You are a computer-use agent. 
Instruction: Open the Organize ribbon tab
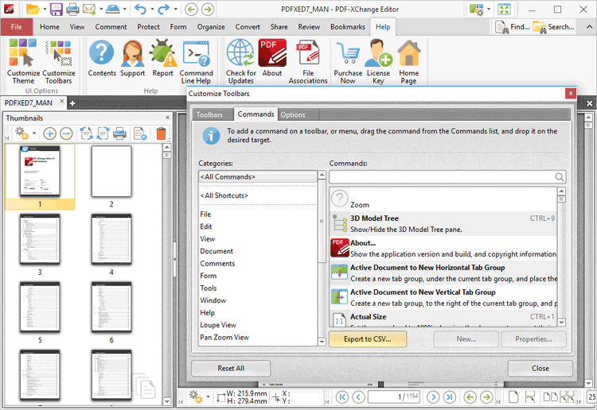(211, 27)
